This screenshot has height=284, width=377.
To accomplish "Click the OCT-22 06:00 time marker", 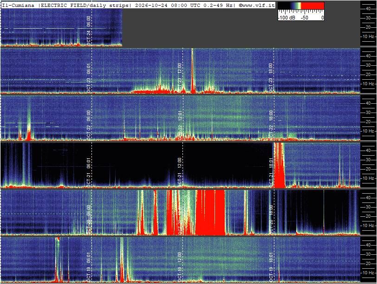I will pos(89,125).
